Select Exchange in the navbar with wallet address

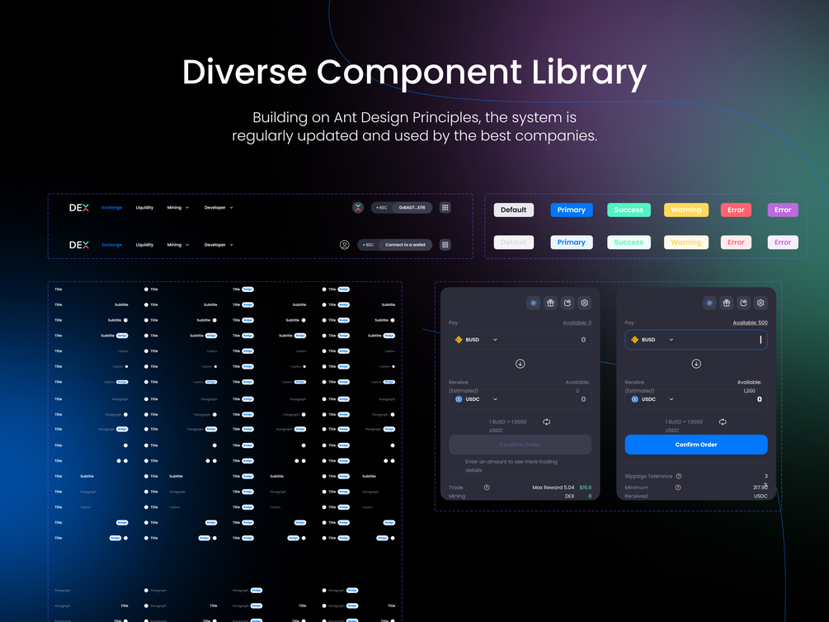pos(112,208)
